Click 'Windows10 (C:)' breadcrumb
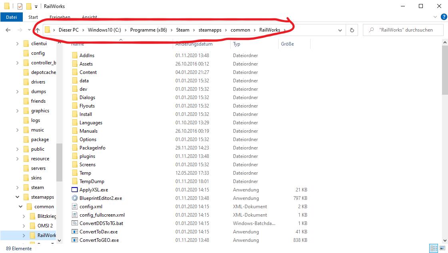The height and width of the screenshot is (253, 448). (x=104, y=30)
